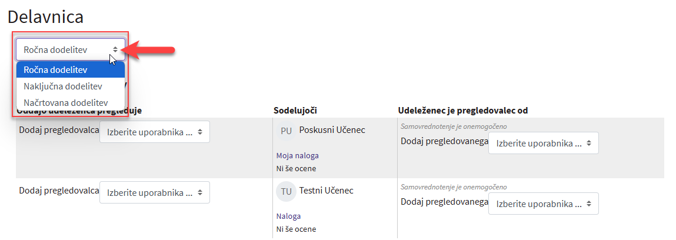Click the Delavnica page heading
The image size is (676, 240).
coord(46,17)
